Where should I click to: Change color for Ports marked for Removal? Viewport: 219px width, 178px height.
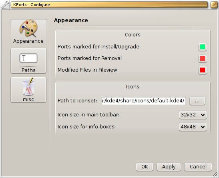tap(203, 58)
